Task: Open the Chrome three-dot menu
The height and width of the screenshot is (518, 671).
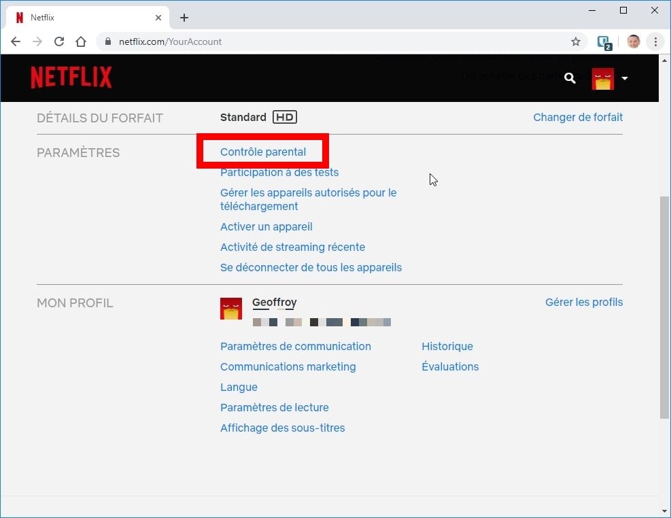Action: 655,41
